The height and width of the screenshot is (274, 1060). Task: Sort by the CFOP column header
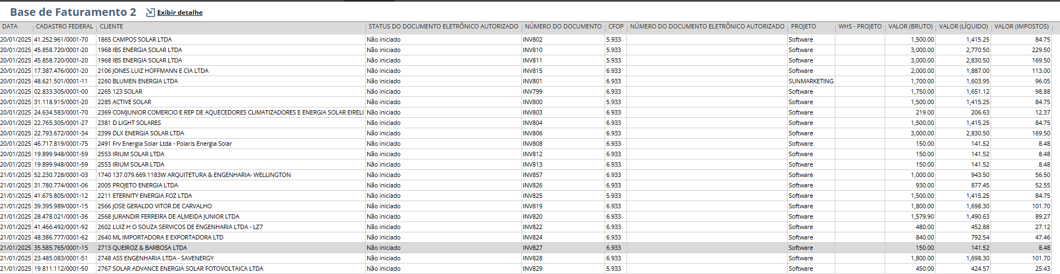click(x=616, y=26)
